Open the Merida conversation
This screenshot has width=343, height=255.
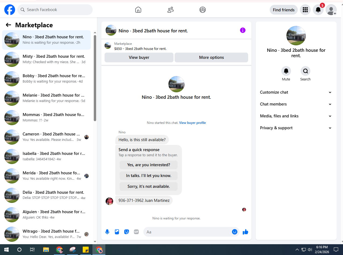46,176
